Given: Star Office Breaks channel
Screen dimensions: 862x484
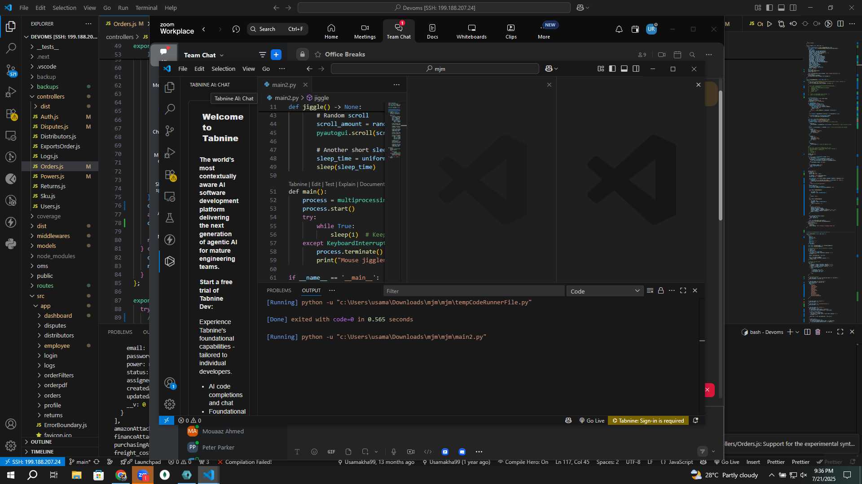Looking at the screenshot, I should click(x=318, y=54).
